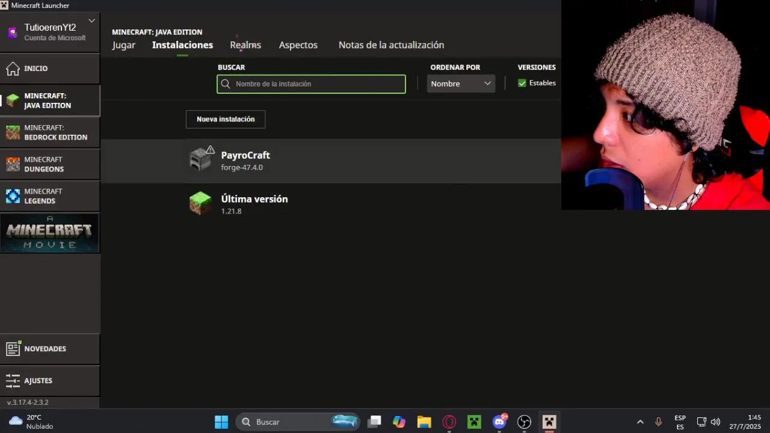Click the TutioerenYt2 account avatar
Screen dimensions: 770x433
coord(13,32)
